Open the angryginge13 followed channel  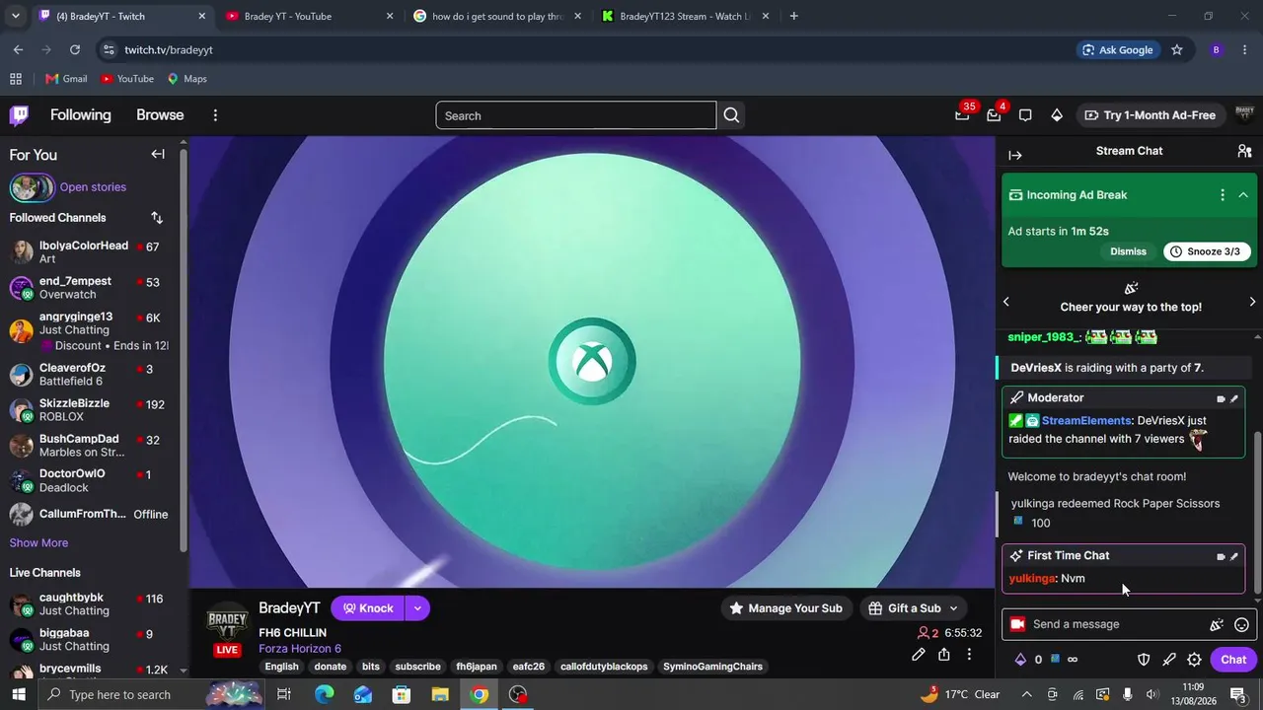tap(91, 330)
